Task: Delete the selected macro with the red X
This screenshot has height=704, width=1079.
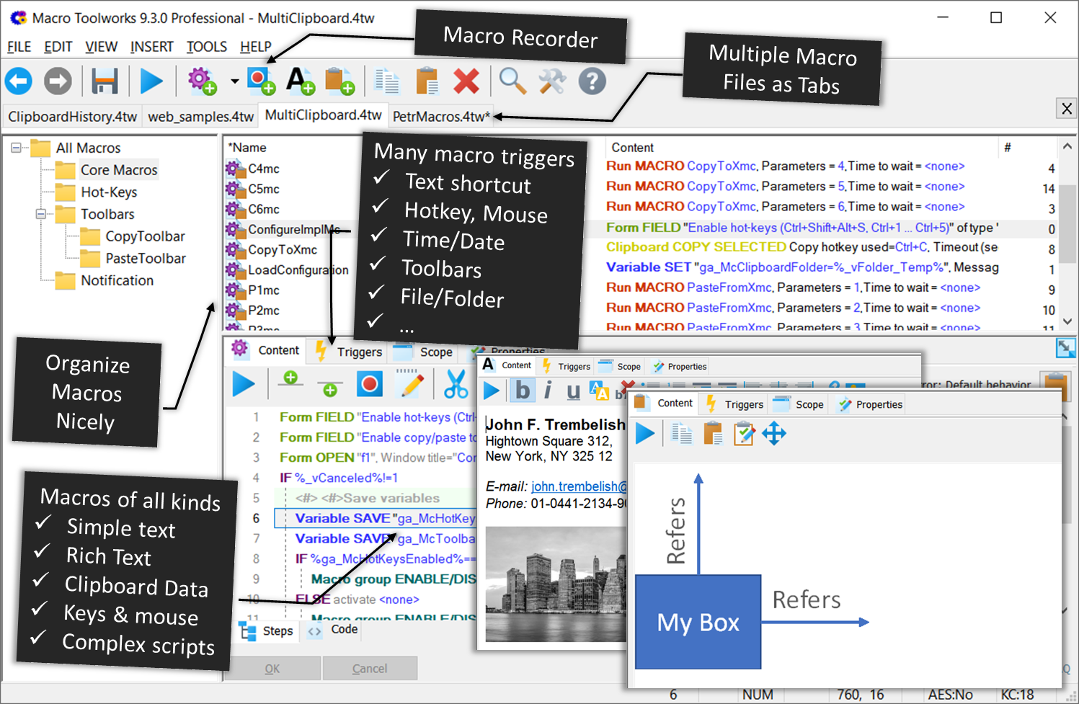Action: pyautogui.click(x=466, y=81)
